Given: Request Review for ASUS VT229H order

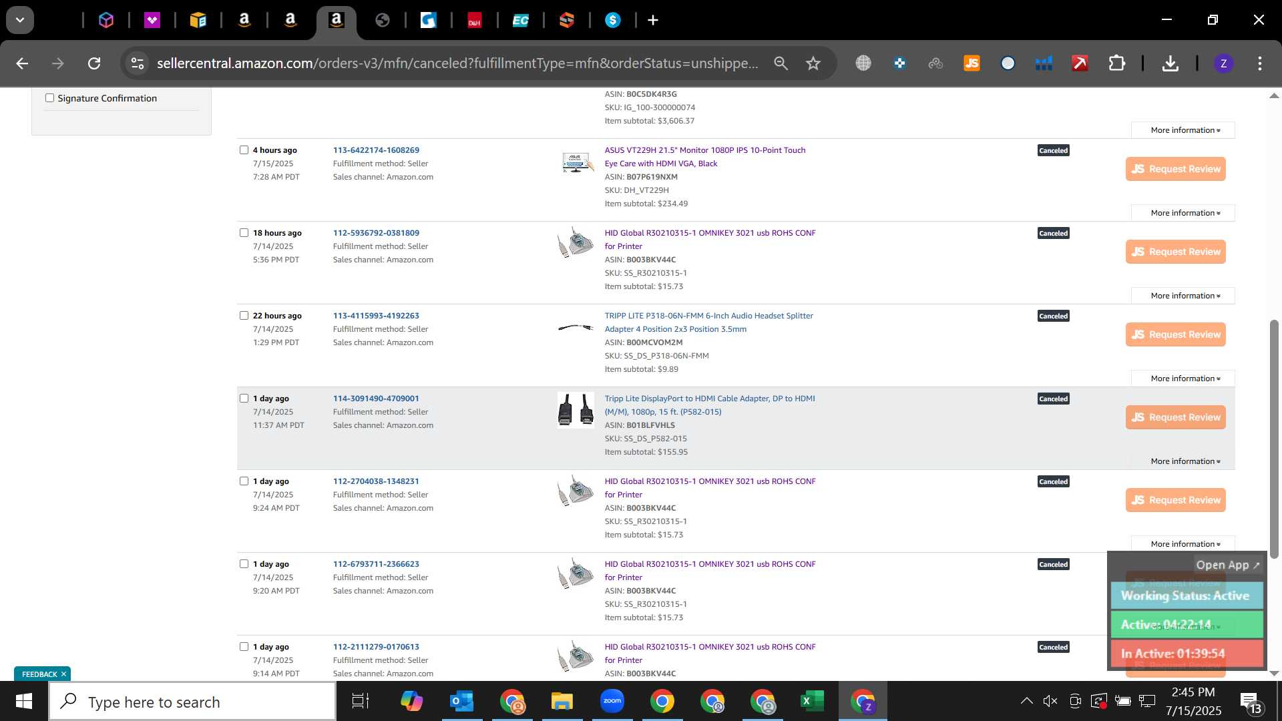Looking at the screenshot, I should click(x=1175, y=169).
